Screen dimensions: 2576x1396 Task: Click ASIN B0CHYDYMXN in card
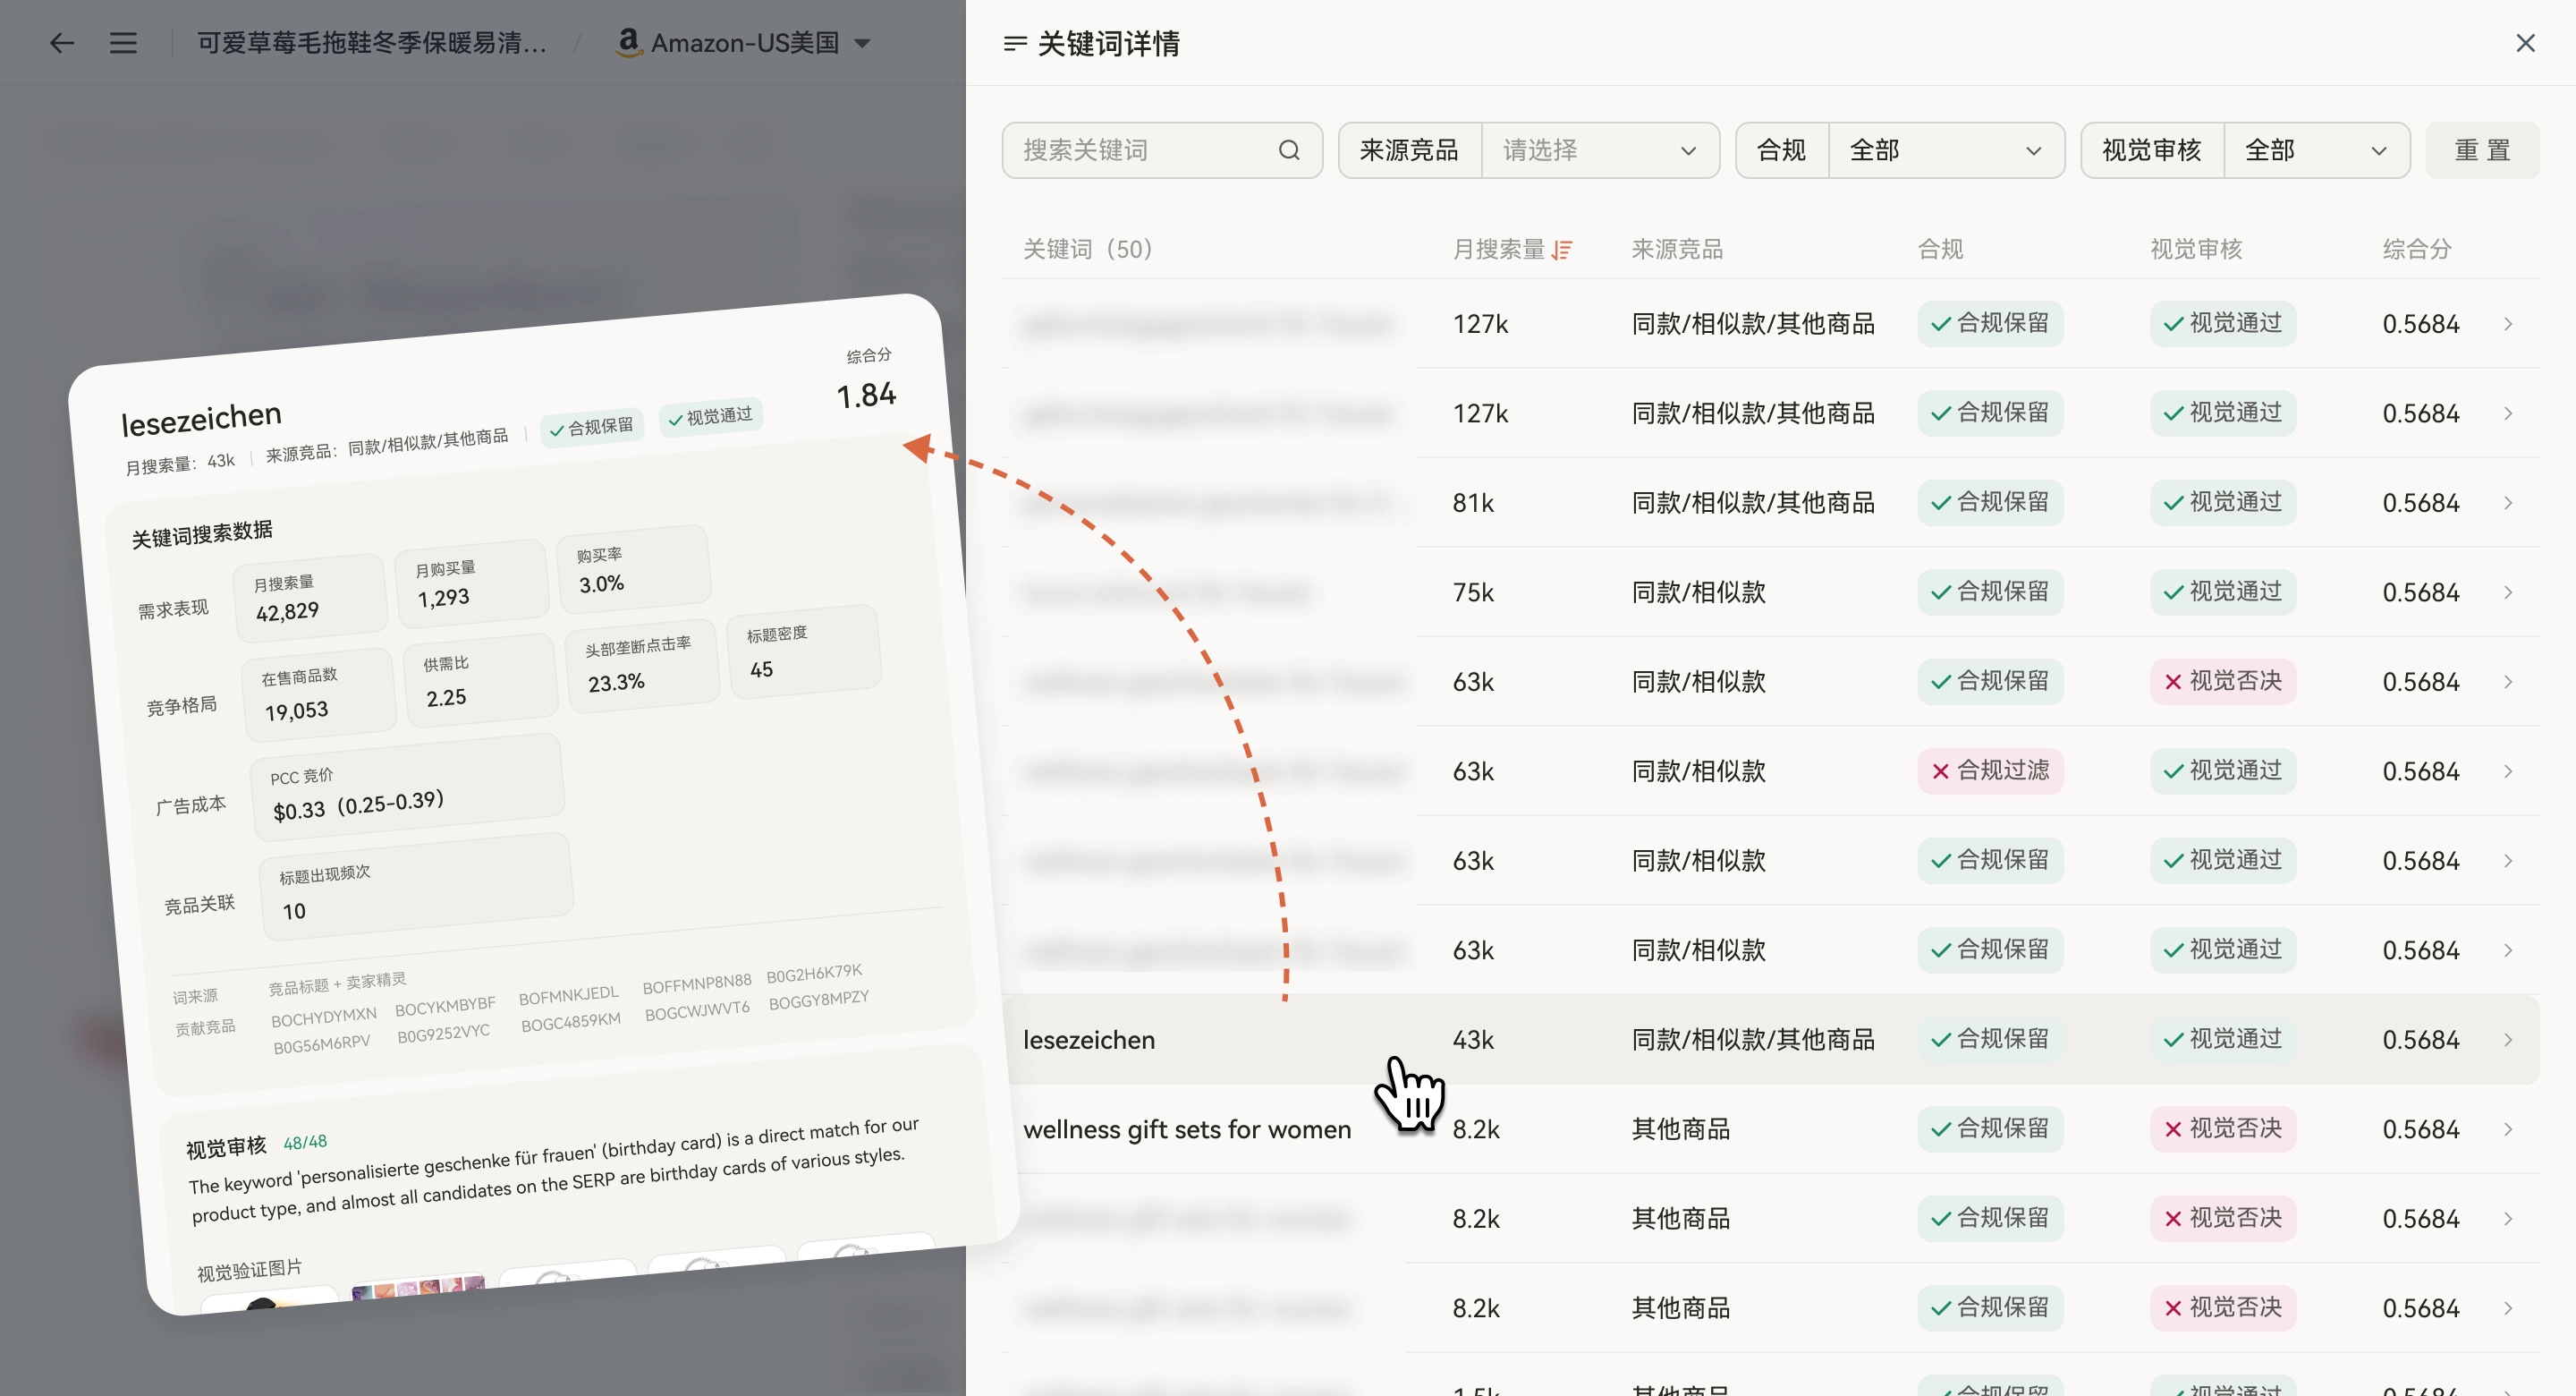pos(324,1017)
